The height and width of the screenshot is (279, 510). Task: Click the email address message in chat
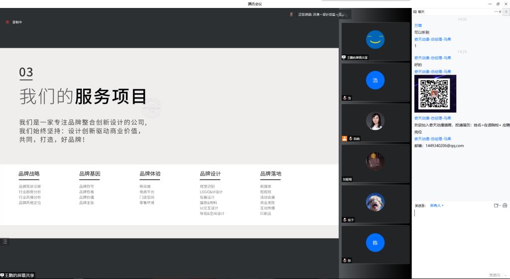point(439,145)
